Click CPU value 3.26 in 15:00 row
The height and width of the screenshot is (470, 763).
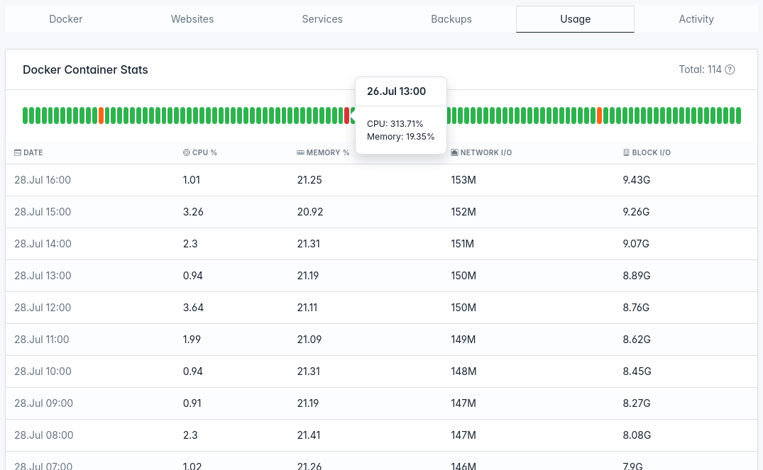click(192, 212)
